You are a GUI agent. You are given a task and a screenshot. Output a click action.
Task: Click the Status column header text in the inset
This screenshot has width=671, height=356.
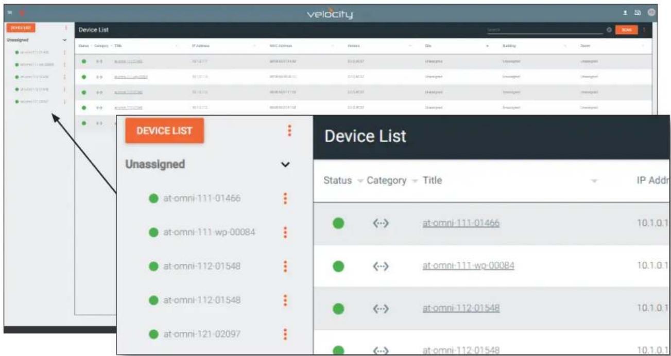point(338,181)
